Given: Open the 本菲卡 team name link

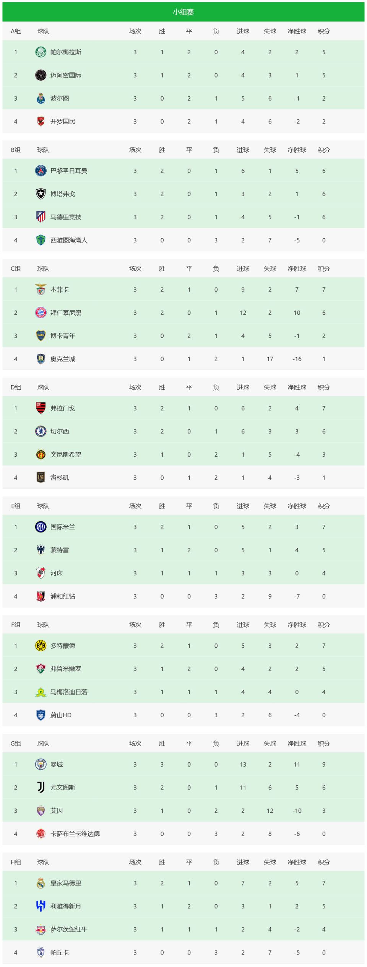Looking at the screenshot, I should 60,290.
